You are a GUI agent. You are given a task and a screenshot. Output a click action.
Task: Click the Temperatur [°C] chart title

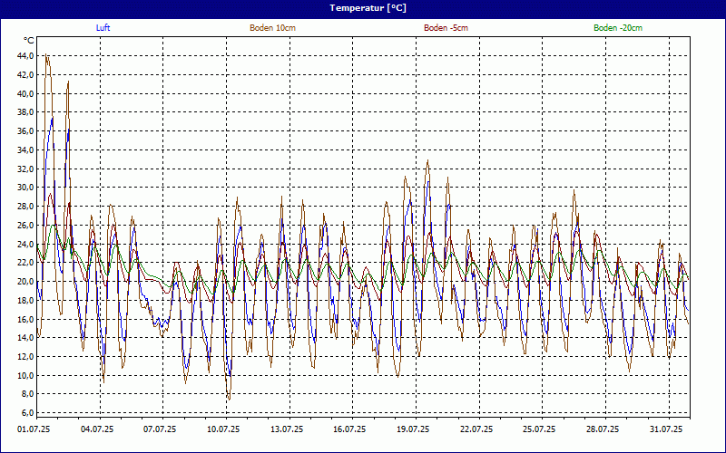(x=363, y=7)
